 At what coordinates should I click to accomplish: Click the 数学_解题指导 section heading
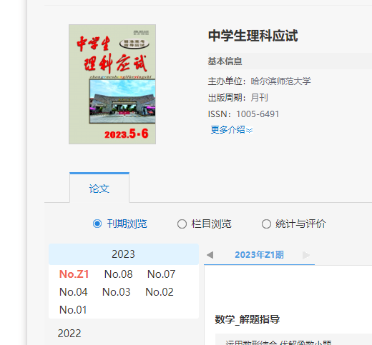click(x=248, y=319)
